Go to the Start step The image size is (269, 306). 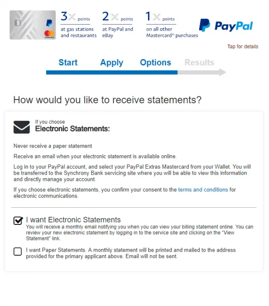(68, 62)
